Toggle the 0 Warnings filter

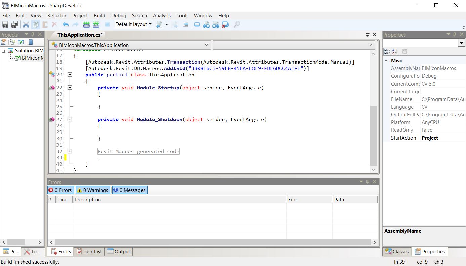click(x=93, y=190)
